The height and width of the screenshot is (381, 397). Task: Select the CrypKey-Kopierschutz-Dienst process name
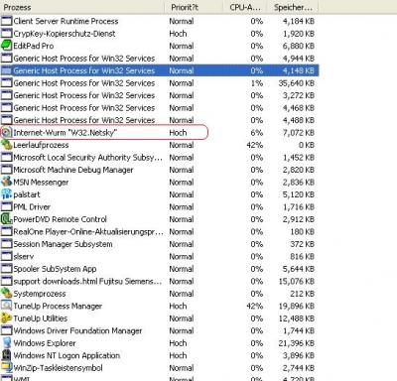65,34
